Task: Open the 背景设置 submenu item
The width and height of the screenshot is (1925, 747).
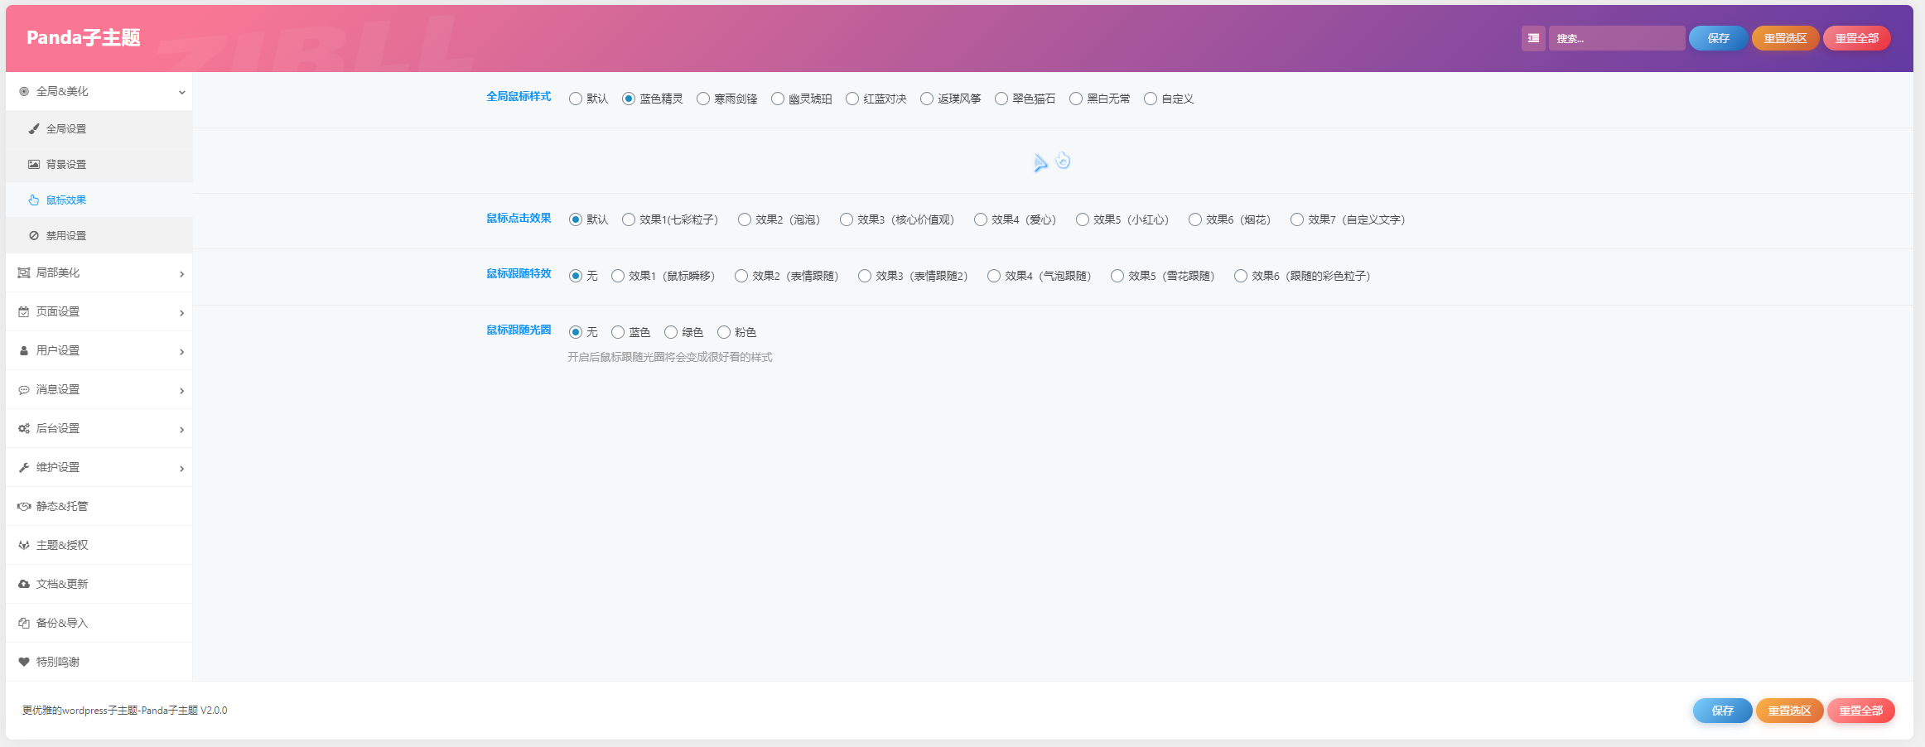Action: (x=99, y=165)
